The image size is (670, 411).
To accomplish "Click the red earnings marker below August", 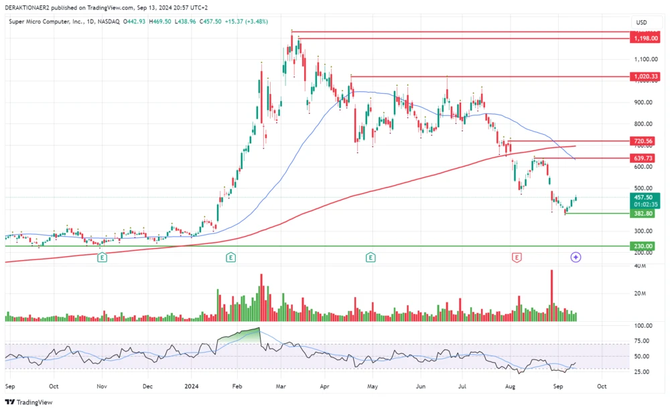I will (516, 257).
